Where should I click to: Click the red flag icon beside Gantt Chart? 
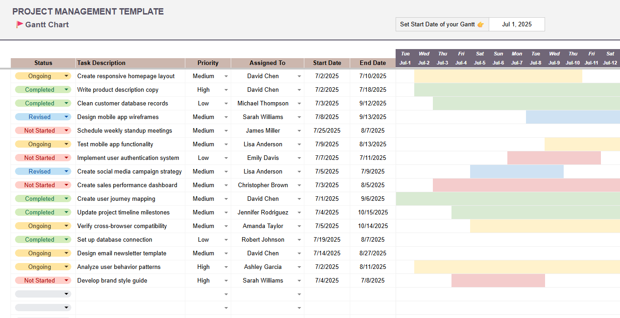tap(19, 25)
